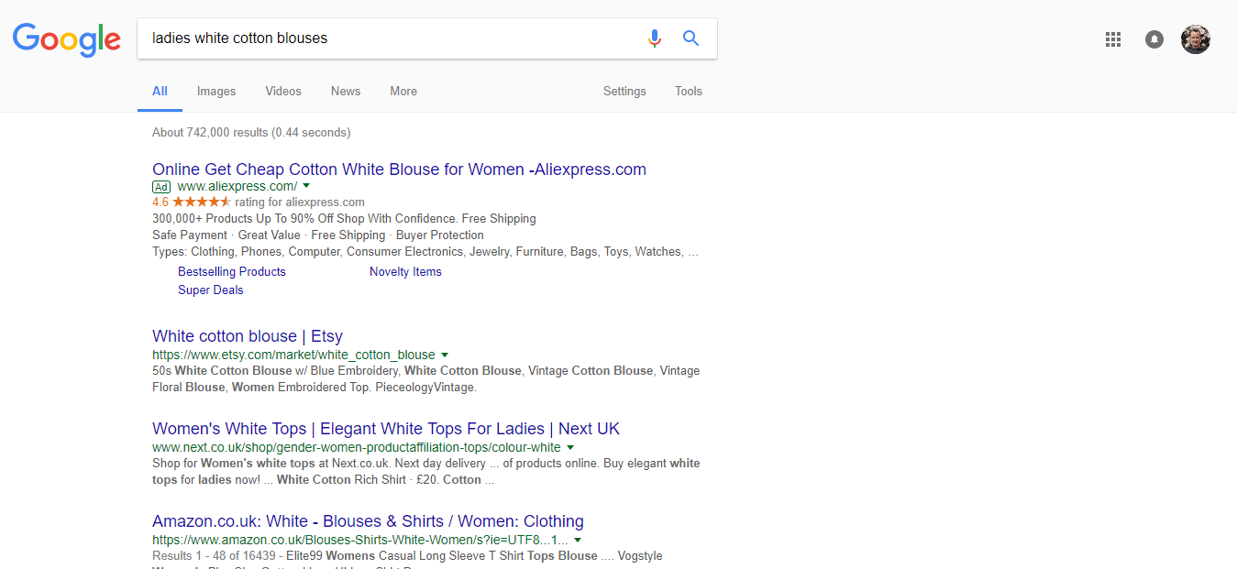1237x569 pixels.
Task: Open dropdown arrow beside the next.co.uk URL
Action: [x=570, y=447]
